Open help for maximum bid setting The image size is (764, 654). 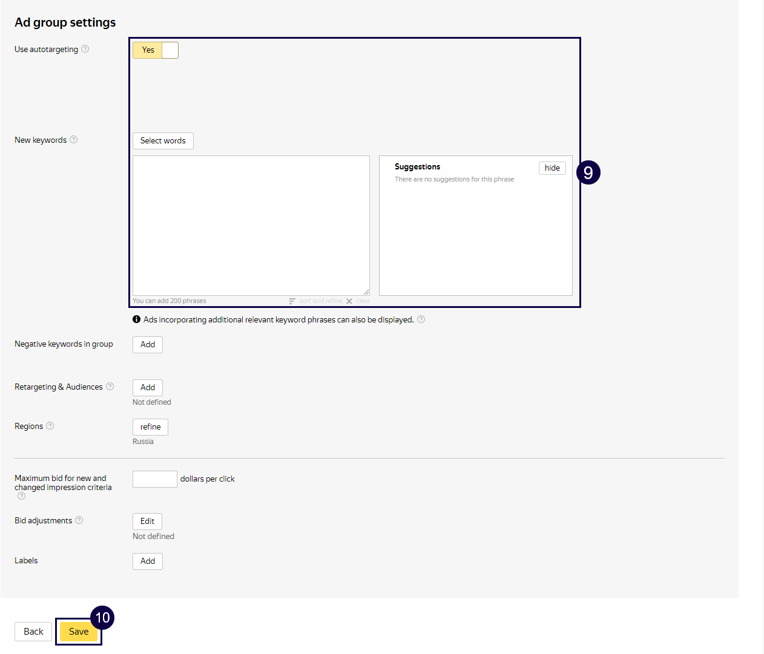point(21,495)
